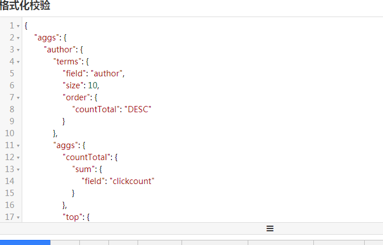
Task: Collapse the "top" fold arrow on line 17
Action: click(18, 217)
